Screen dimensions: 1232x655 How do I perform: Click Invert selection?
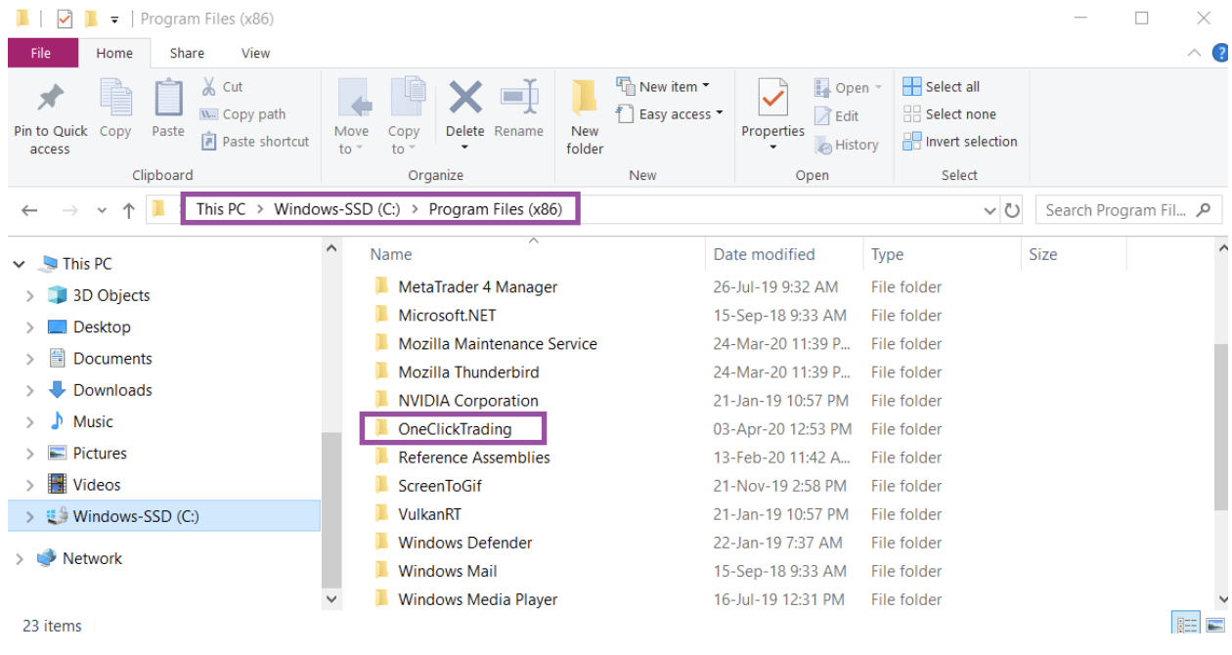click(959, 141)
